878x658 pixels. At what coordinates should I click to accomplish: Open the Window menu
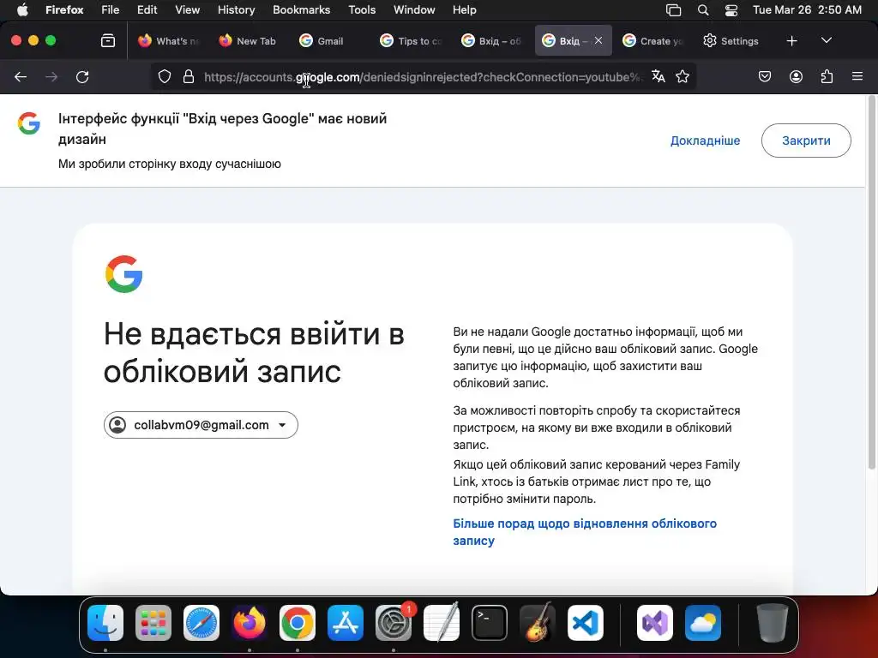click(414, 10)
